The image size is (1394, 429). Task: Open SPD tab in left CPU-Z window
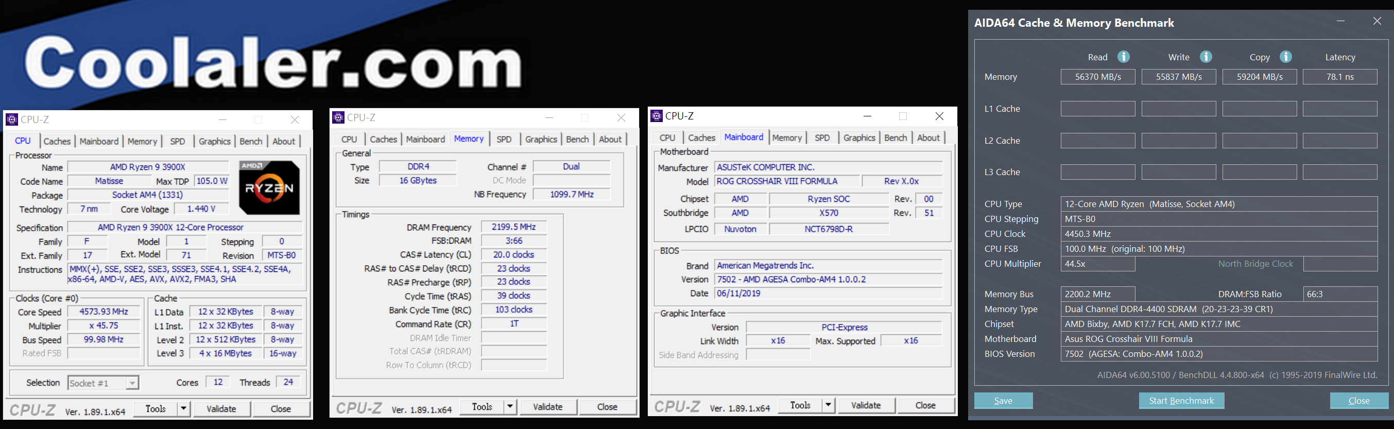click(x=178, y=141)
